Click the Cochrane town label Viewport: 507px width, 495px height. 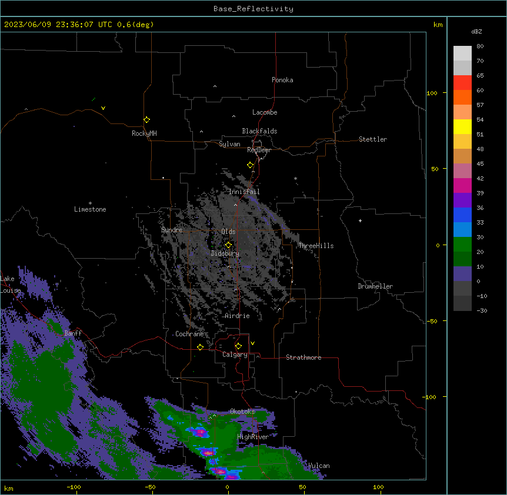click(x=189, y=334)
